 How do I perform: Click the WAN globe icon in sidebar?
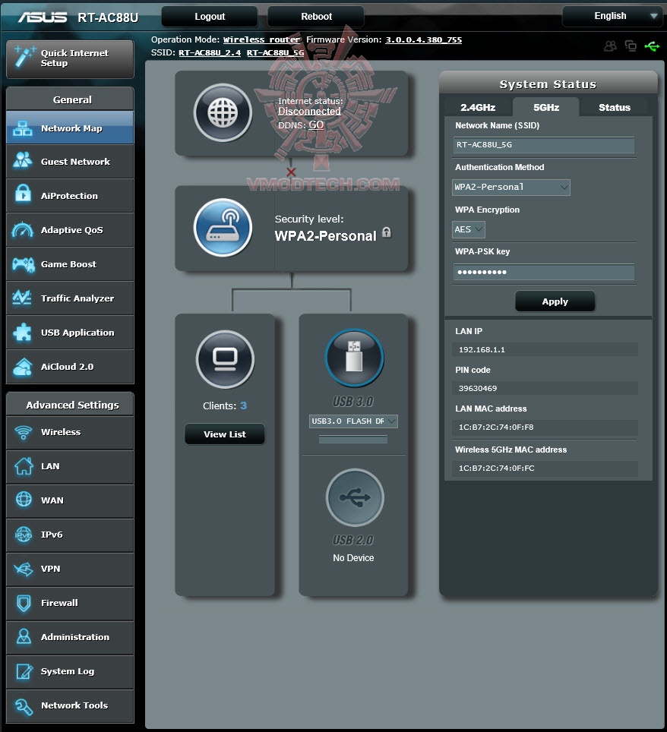pyautogui.click(x=24, y=500)
